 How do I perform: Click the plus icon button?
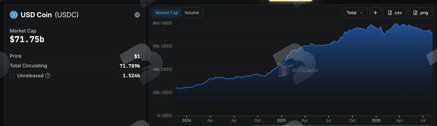coord(375,13)
